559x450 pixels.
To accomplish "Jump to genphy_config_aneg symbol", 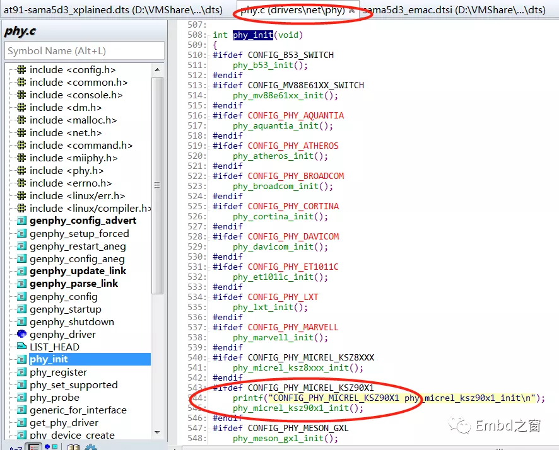I will pos(77,259).
